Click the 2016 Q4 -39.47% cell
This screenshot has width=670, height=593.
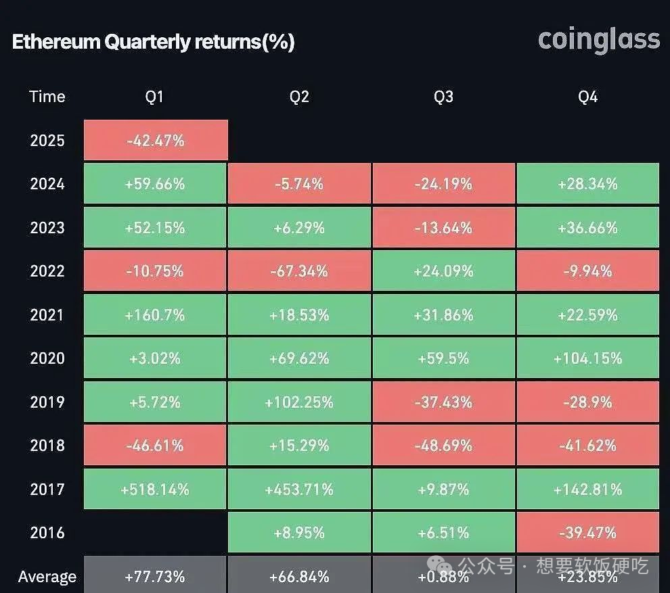point(587,533)
